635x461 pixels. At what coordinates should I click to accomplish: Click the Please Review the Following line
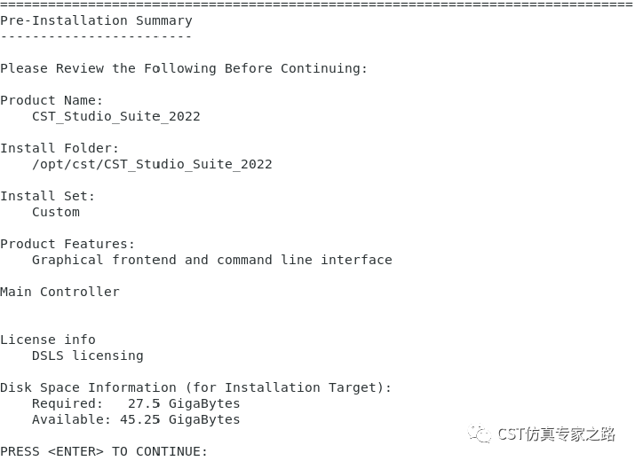tap(184, 68)
